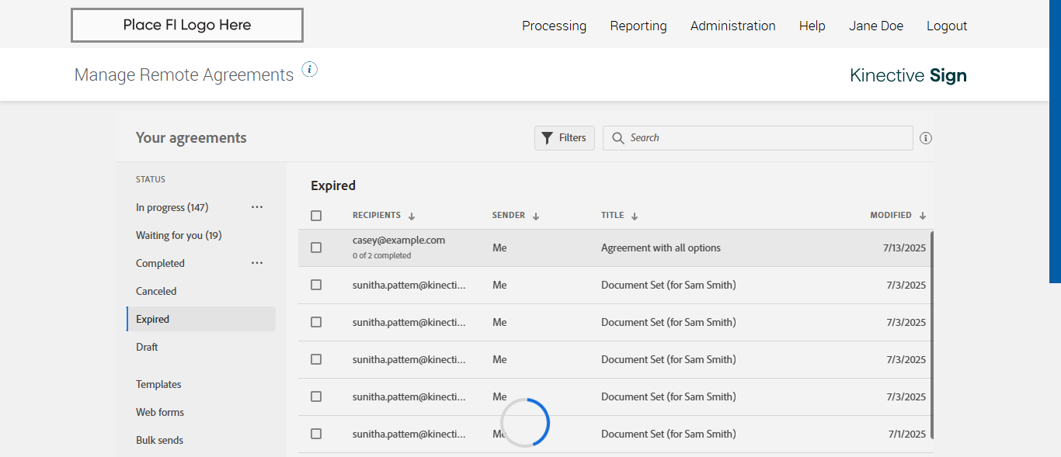Sort by Title column arrow
This screenshot has width=1061, height=457.
(635, 216)
